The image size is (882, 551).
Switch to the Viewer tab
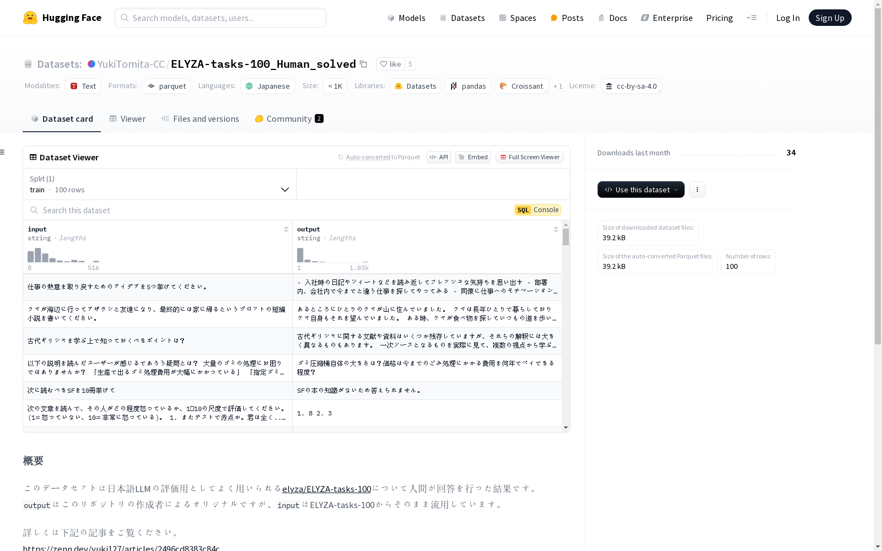pos(127,118)
